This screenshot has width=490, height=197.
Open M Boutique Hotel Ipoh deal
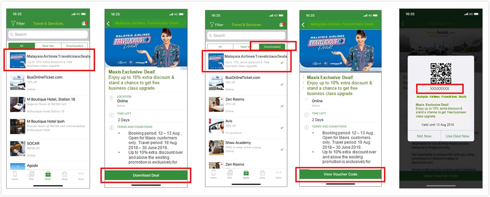tap(48, 126)
